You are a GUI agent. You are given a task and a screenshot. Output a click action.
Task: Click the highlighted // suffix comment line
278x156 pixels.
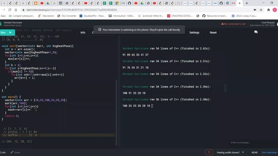(x=58, y=135)
